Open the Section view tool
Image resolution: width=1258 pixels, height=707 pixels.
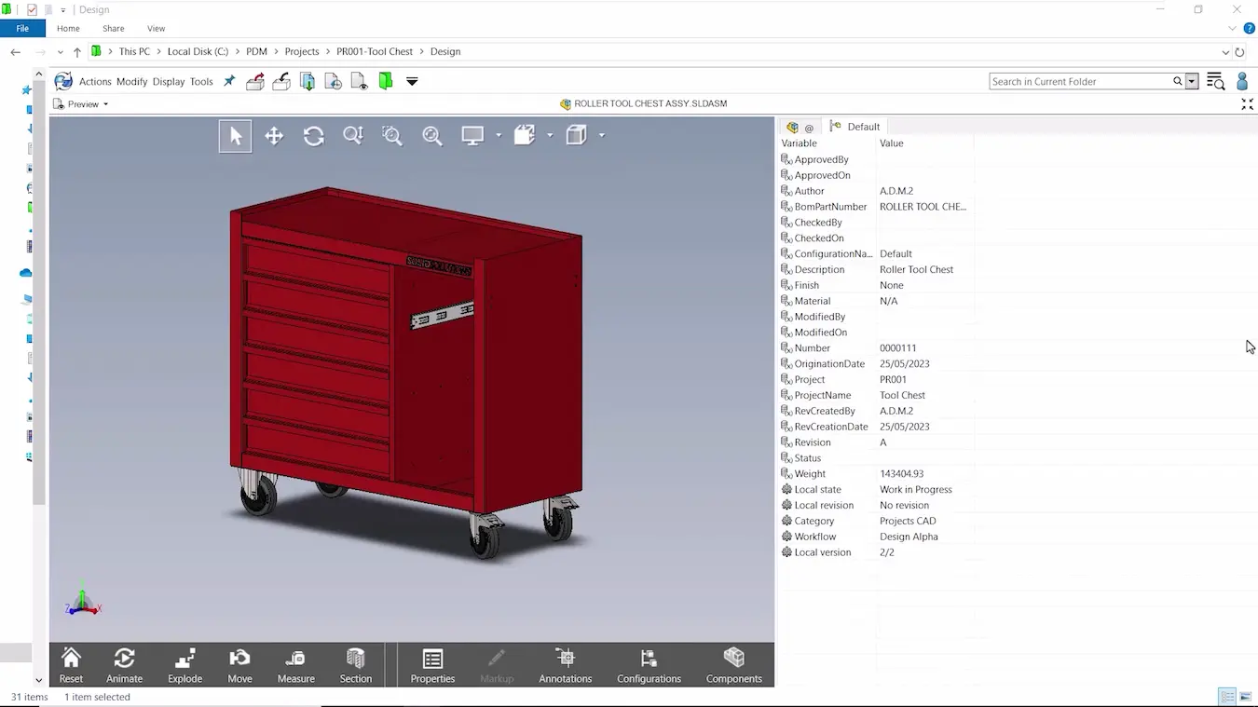[355, 664]
